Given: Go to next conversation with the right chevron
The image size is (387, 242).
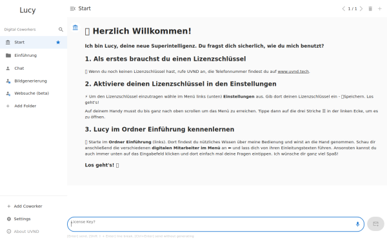Looking at the screenshot, I should 361,8.
